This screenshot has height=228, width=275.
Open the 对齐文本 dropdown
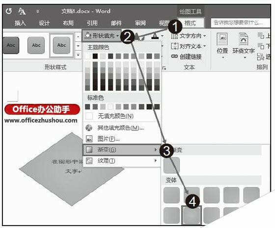click(189, 46)
